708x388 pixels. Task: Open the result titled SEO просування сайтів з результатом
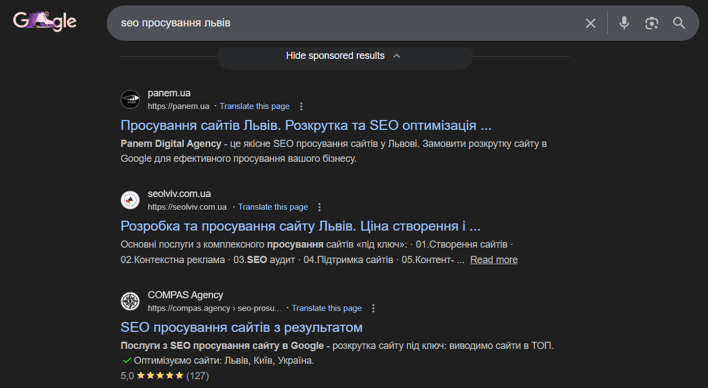(241, 327)
